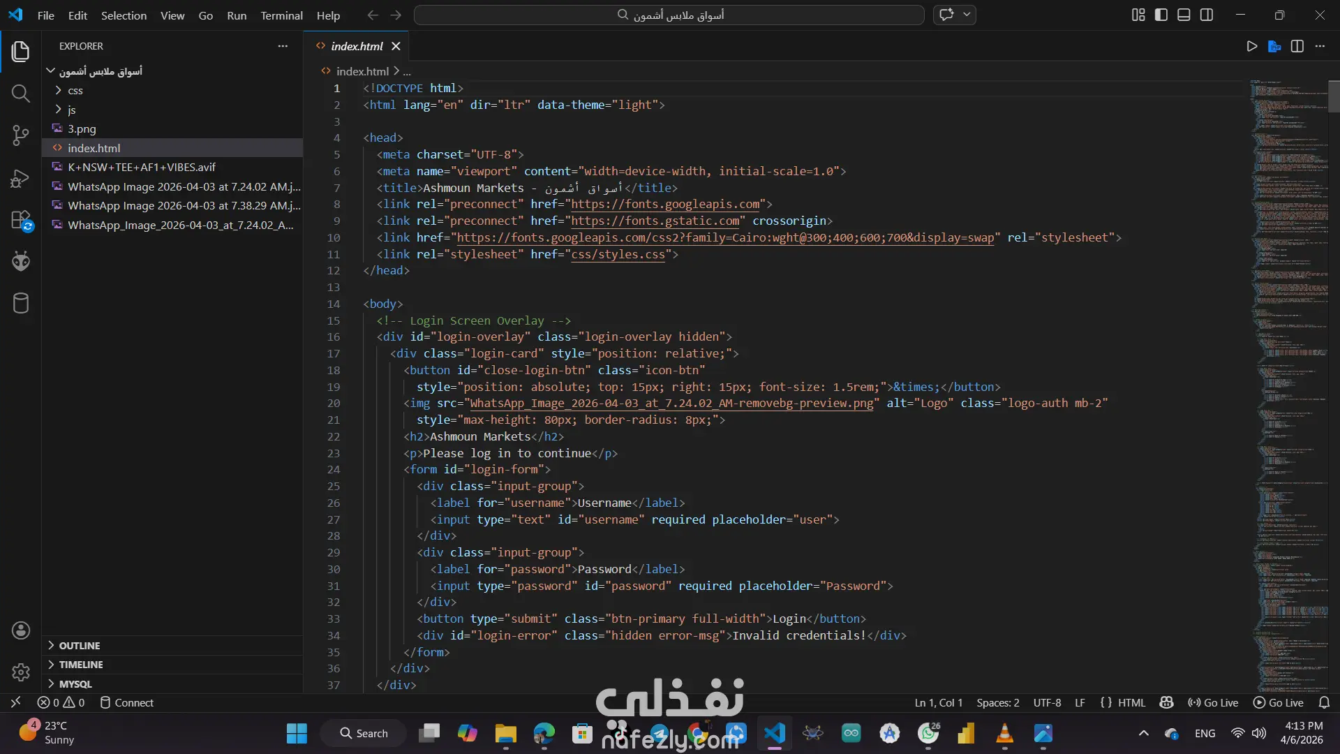Open the Source Control view
1340x754 pixels.
pyautogui.click(x=21, y=135)
